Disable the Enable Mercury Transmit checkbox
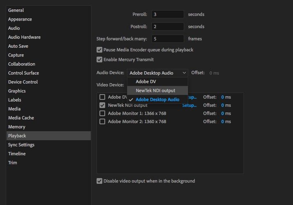Image resolution: width=293 pixels, height=205 pixels. pos(99,60)
